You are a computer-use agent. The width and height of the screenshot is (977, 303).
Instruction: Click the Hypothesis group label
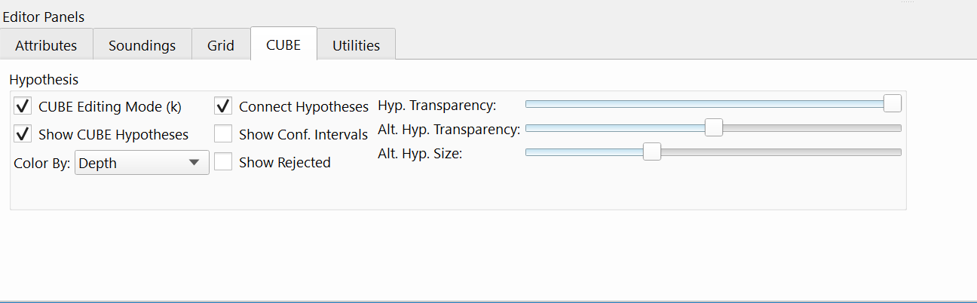44,78
